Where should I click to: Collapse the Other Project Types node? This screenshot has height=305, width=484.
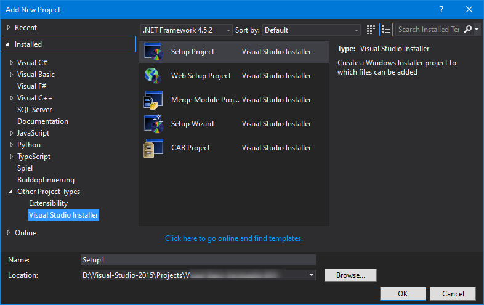pos(11,192)
